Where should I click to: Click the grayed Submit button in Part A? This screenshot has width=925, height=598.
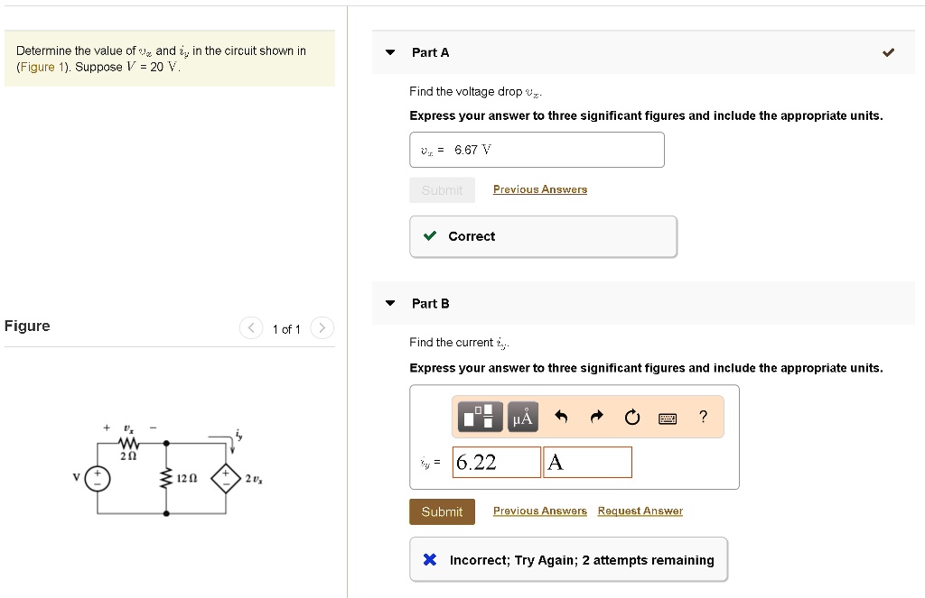tap(442, 189)
